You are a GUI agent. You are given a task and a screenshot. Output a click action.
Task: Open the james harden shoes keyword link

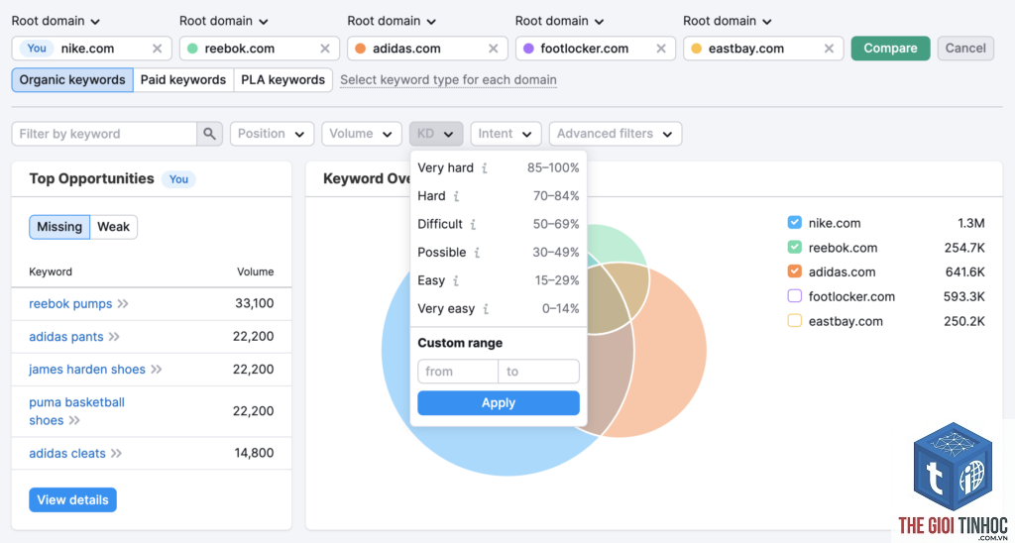point(87,370)
